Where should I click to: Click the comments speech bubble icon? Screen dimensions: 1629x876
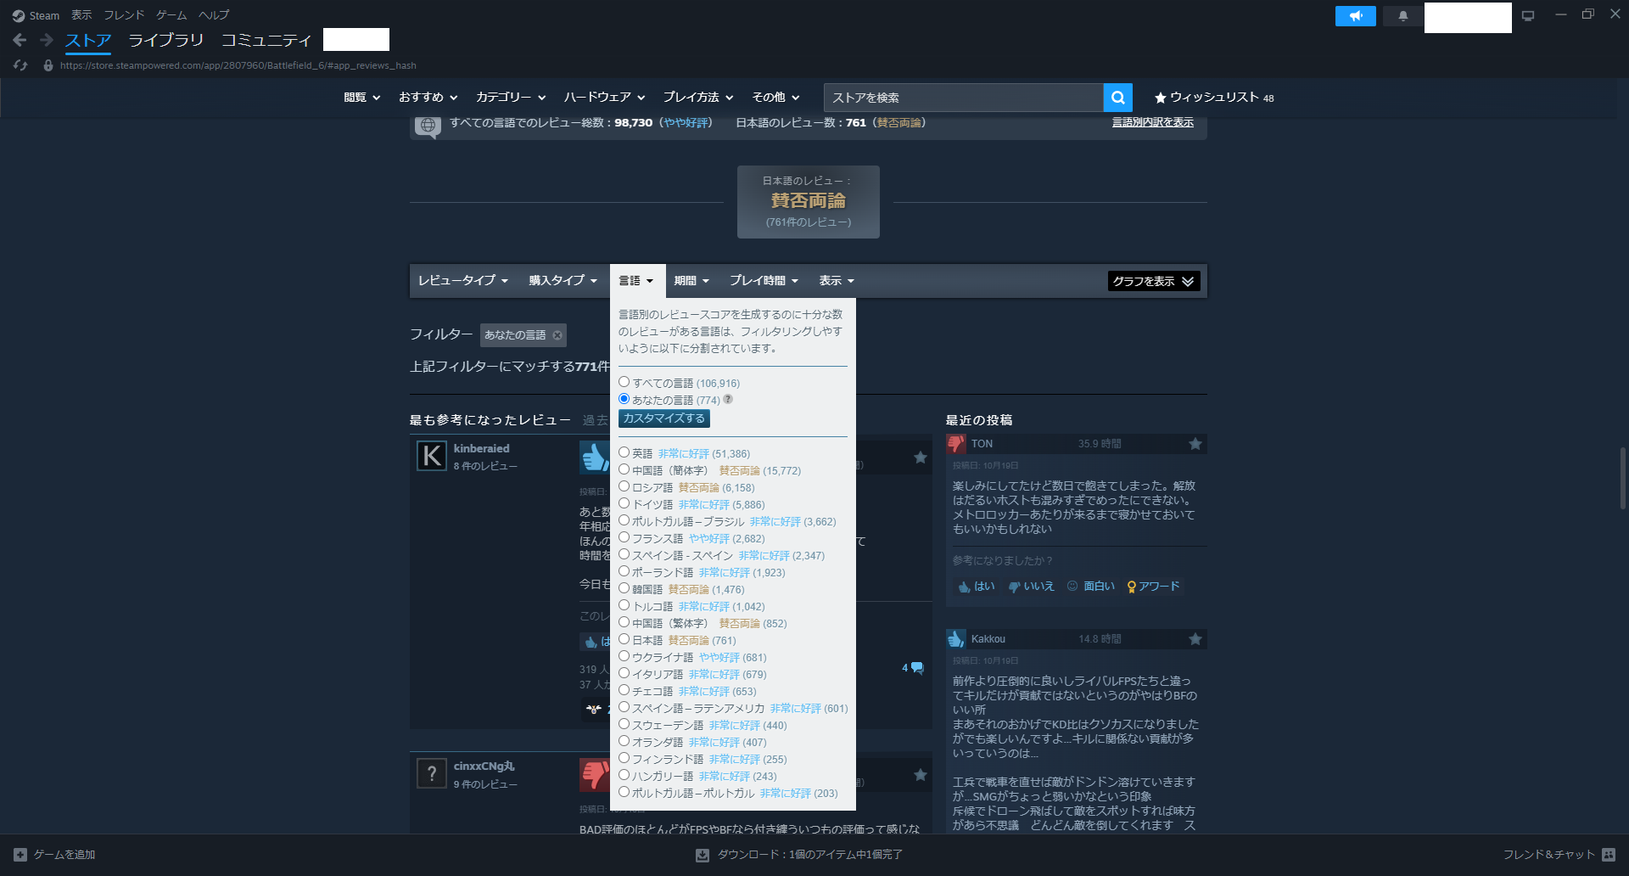tap(916, 668)
